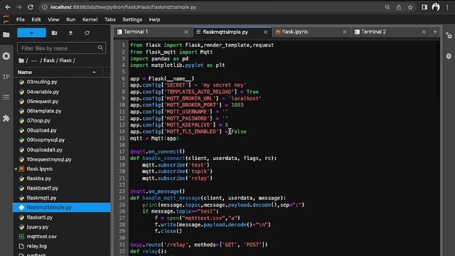Open the File menu
This screenshot has width=455, height=256.
point(21,20)
